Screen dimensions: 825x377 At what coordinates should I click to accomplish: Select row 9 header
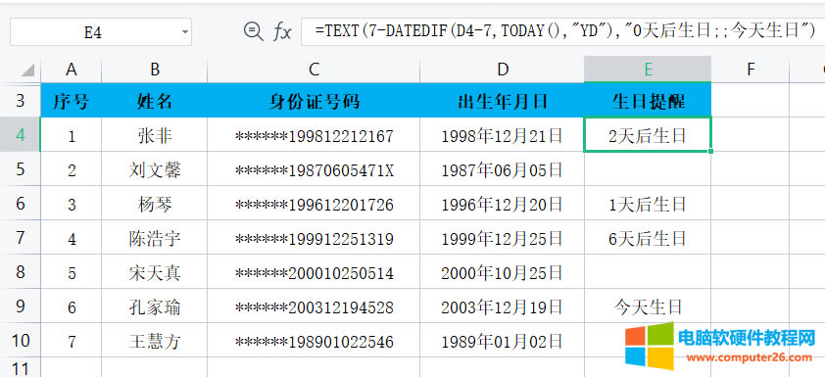[20, 306]
